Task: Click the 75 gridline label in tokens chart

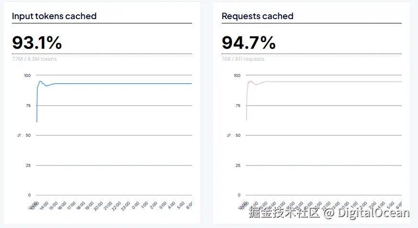Action: coord(28,106)
